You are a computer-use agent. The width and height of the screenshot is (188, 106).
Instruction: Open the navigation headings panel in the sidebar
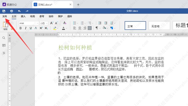[4, 53]
